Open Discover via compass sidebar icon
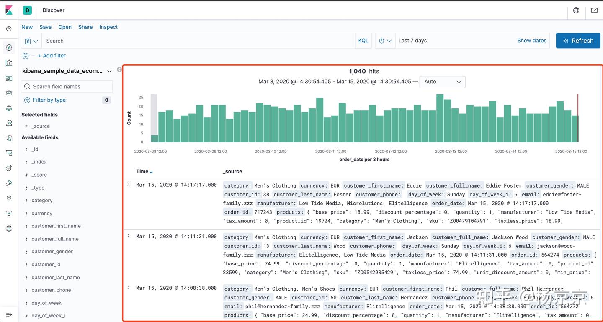Image resolution: width=603 pixels, height=322 pixels. pyautogui.click(x=9, y=48)
